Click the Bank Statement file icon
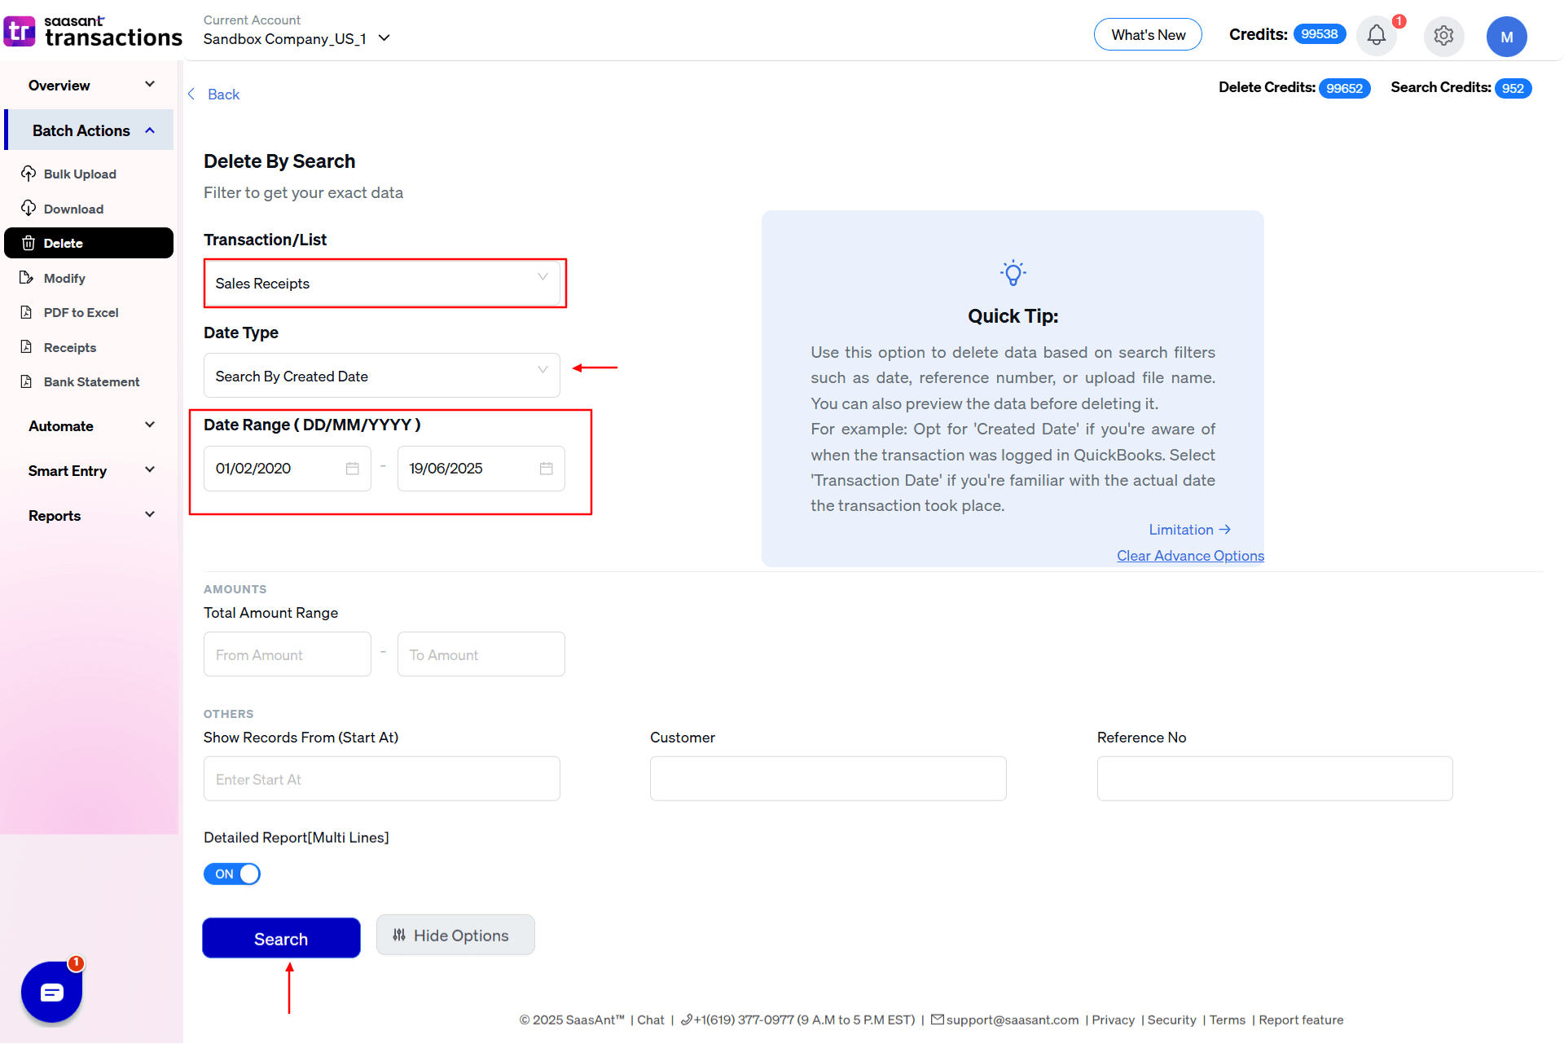 (26, 381)
